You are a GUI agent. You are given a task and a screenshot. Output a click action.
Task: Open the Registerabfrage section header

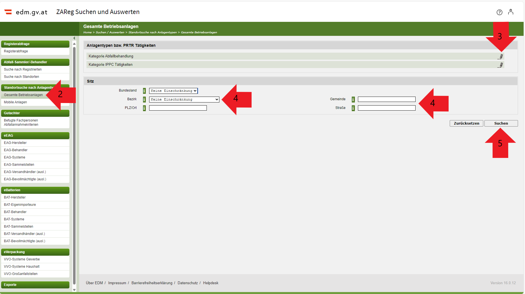[x=35, y=44]
